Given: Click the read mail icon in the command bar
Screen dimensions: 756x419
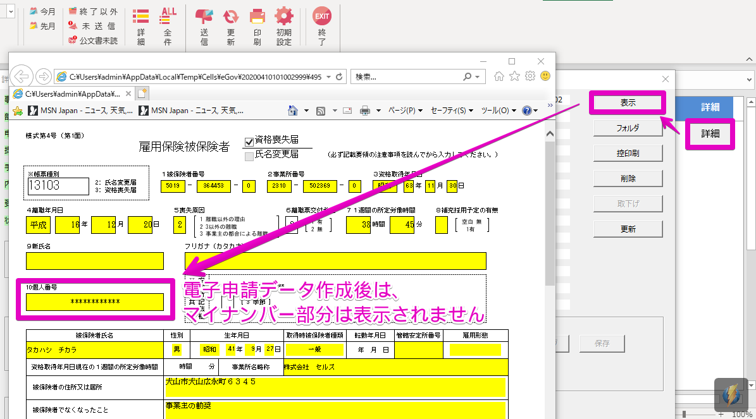Looking at the screenshot, I should tap(347, 111).
